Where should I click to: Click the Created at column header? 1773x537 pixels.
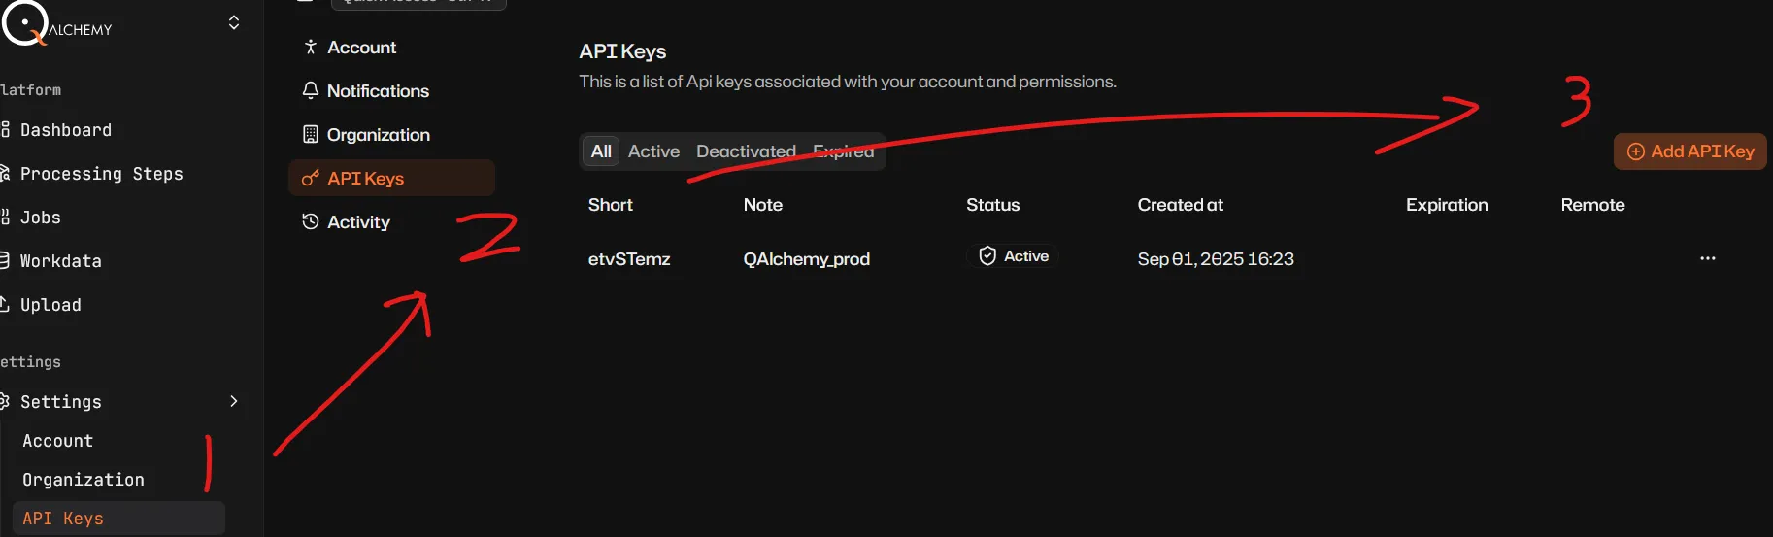[x=1181, y=205]
